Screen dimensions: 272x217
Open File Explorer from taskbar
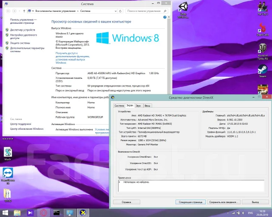coord(17,213)
